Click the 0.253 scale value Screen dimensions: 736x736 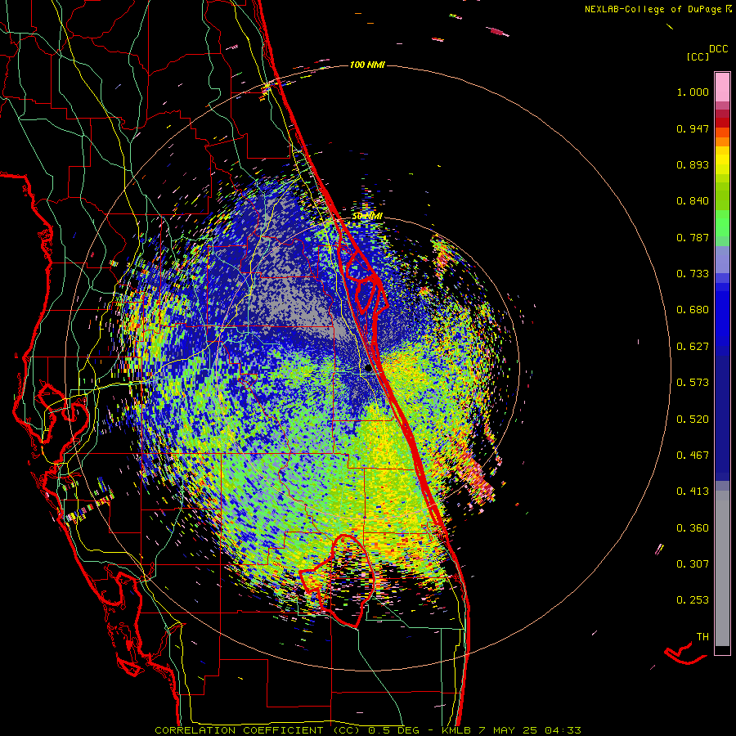point(693,600)
